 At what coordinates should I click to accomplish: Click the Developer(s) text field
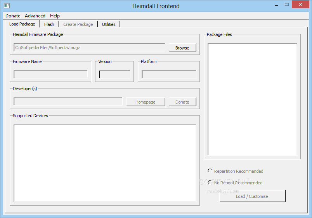[68, 102]
